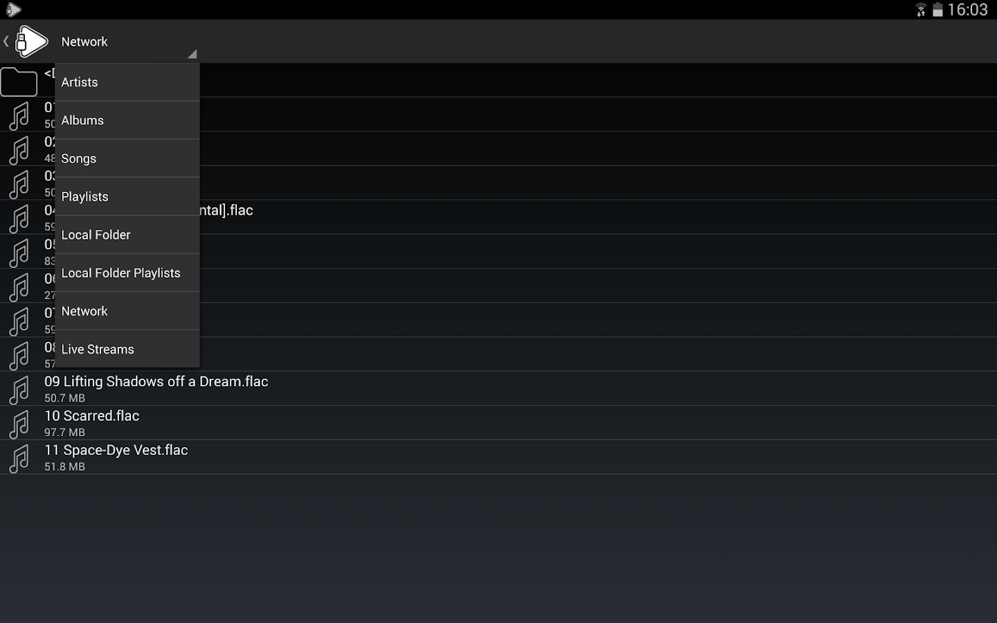Tap music note icon for Space-Dye Vest.flac
This screenshot has width=997, height=623.
tap(19, 458)
